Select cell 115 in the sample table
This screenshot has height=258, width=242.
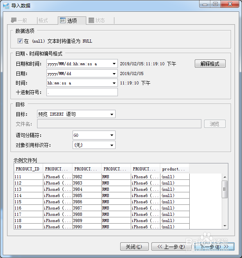28,202
